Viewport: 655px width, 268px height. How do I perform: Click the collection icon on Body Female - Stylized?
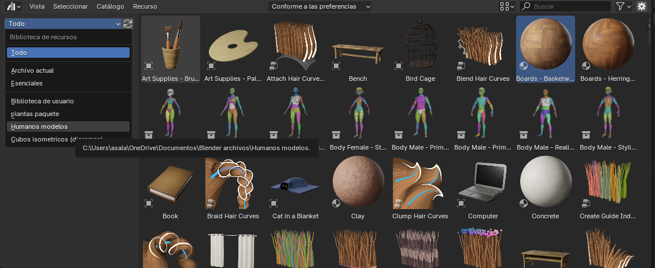(x=336, y=134)
